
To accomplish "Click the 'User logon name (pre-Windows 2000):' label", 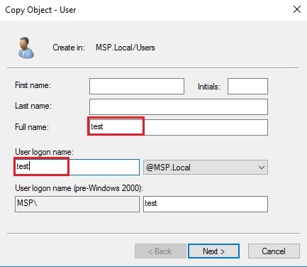I will point(79,188).
